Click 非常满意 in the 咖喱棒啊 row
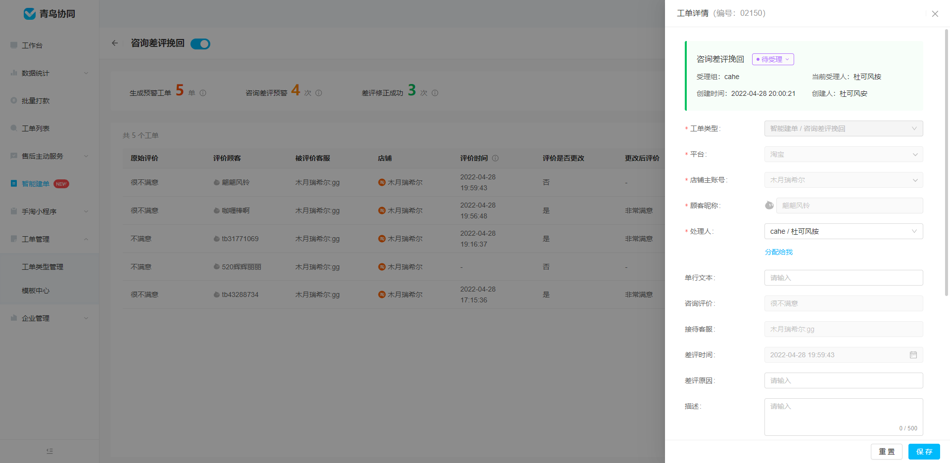Screen dimensions: 950x463 [639, 210]
